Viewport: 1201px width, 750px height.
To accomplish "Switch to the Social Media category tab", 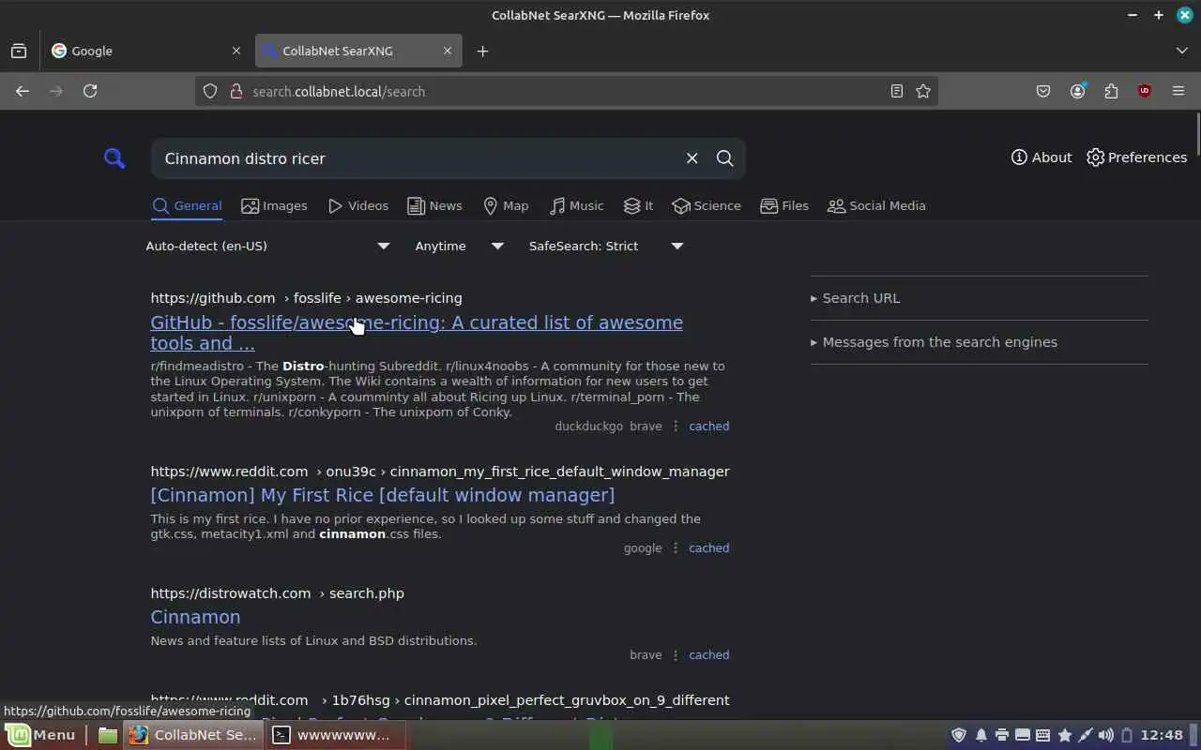I will coord(876,206).
